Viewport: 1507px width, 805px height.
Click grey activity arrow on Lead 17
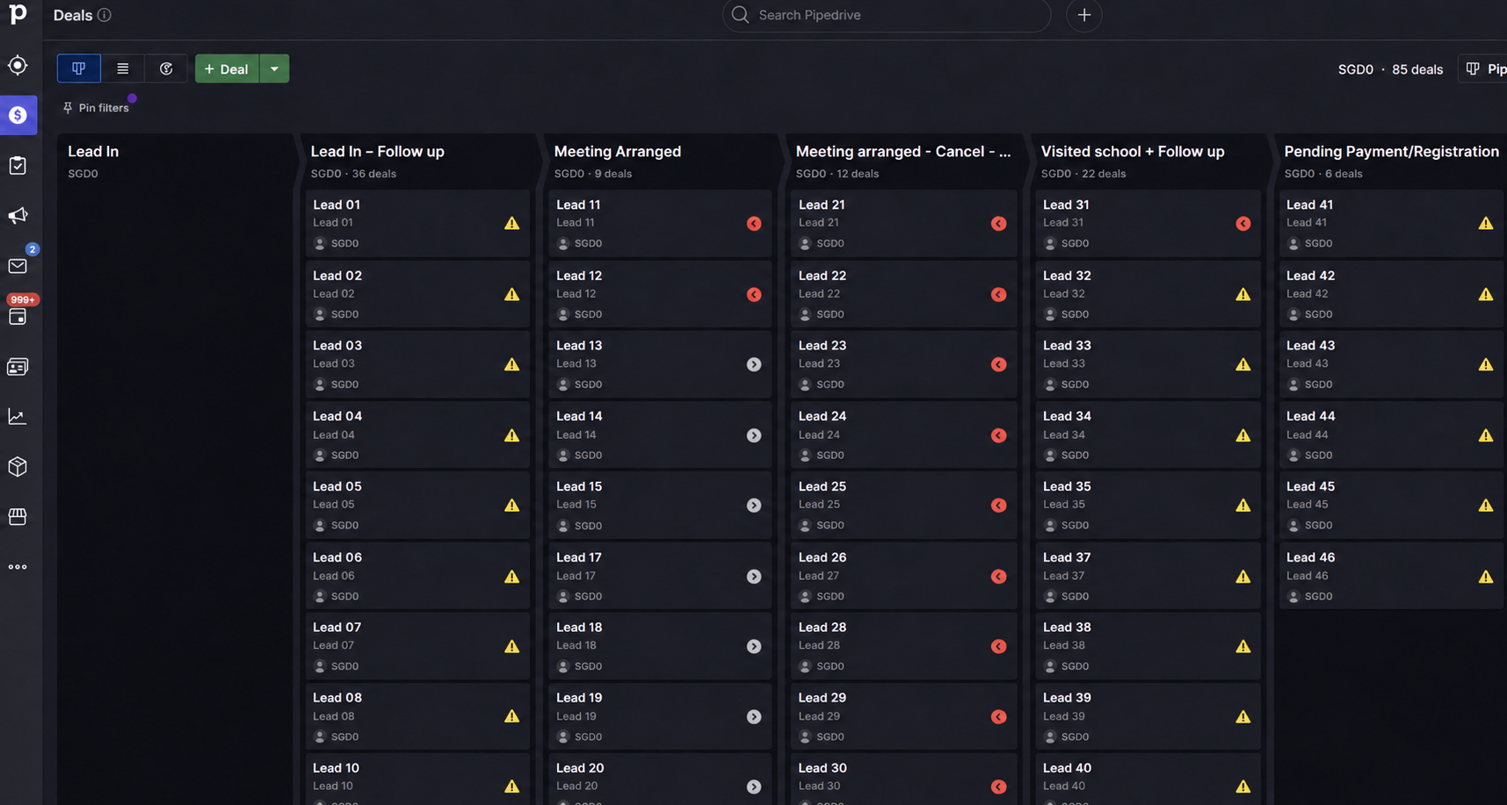(754, 577)
